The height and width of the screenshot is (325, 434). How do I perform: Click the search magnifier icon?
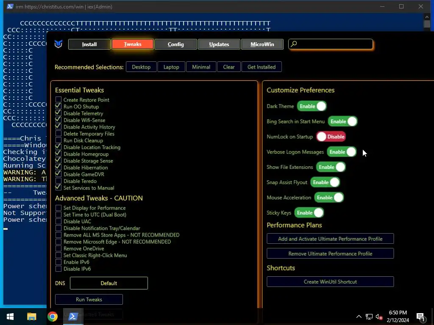point(294,44)
